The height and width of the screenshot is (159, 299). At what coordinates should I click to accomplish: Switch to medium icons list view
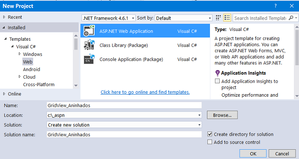click(x=227, y=18)
